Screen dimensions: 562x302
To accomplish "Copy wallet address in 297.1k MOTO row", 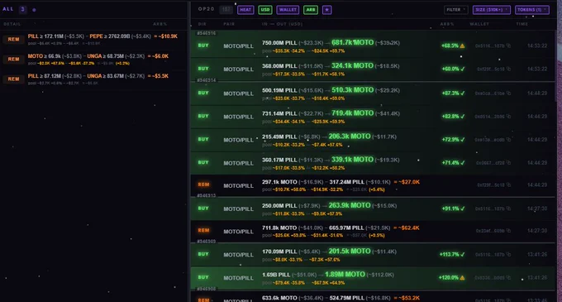I will click(508, 185).
